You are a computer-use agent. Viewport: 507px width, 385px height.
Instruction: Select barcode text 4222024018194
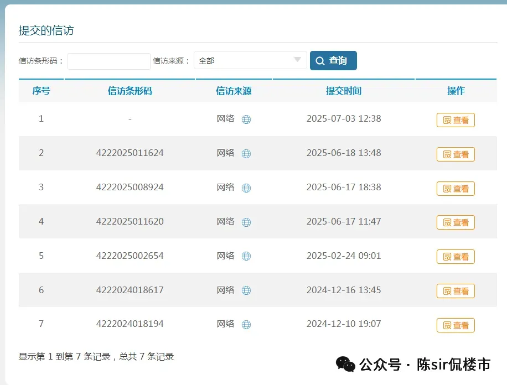(x=130, y=324)
